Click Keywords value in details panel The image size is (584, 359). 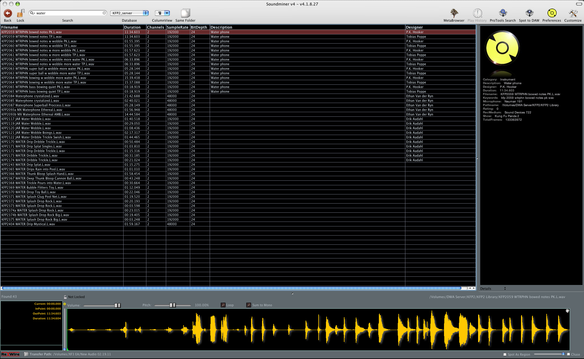pyautogui.click(x=527, y=98)
